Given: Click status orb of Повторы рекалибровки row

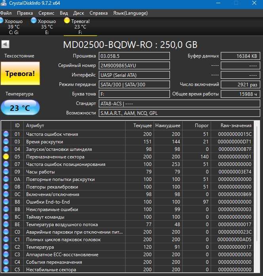Looking at the screenshot, I should [x=6, y=187].
